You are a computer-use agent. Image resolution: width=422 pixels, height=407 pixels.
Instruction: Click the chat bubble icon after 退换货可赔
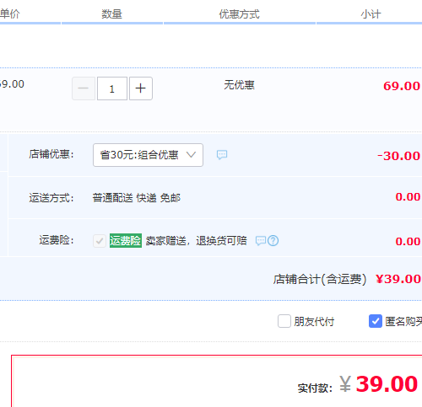point(261,241)
